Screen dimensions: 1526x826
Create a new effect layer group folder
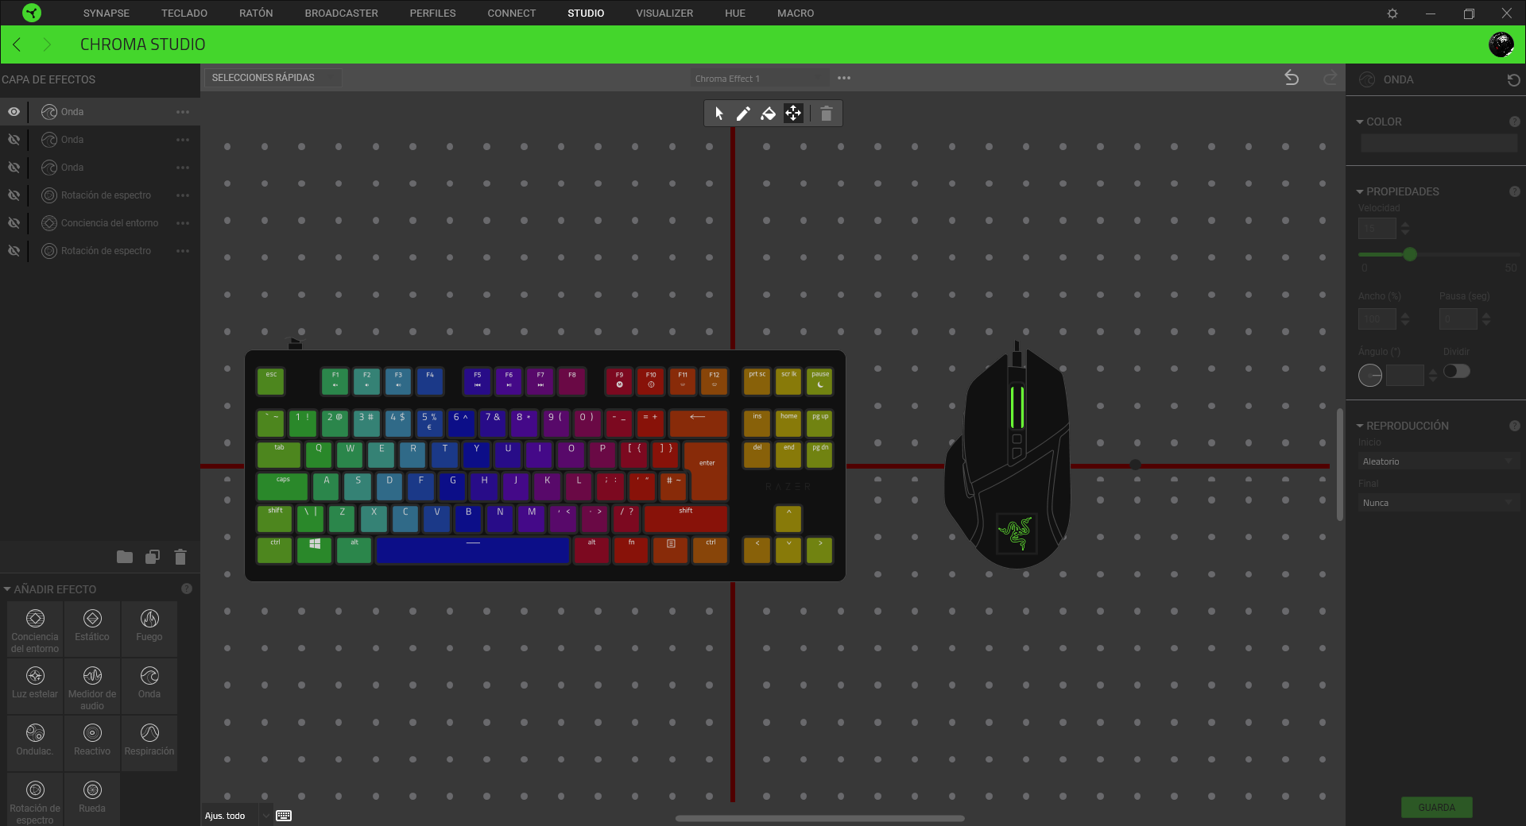(125, 557)
